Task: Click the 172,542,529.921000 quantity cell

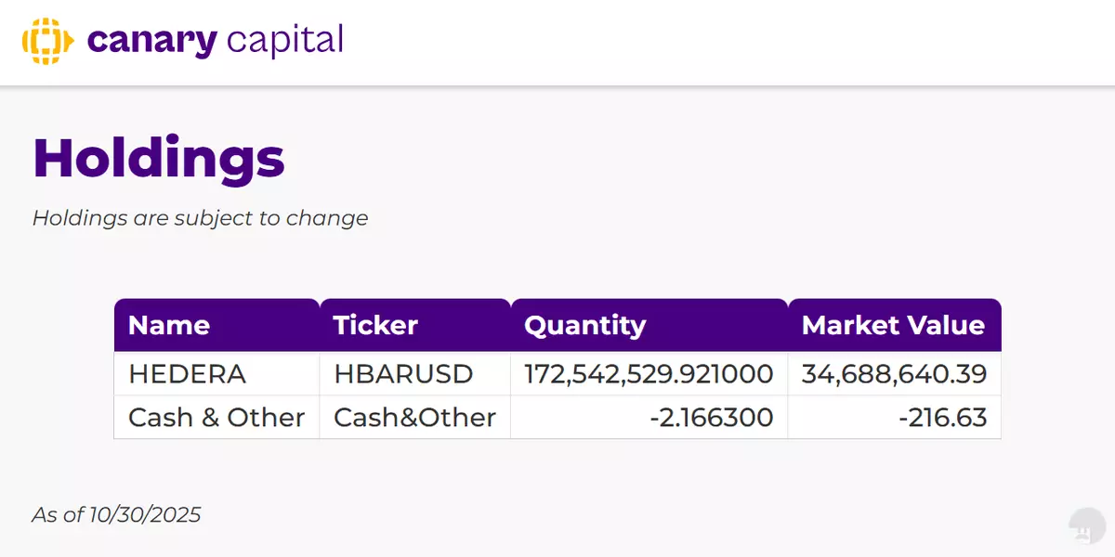Action: pos(649,374)
